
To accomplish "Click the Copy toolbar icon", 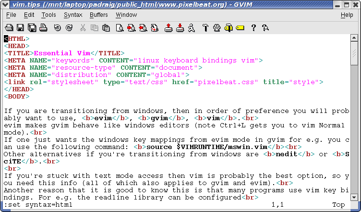I will point(95,28).
